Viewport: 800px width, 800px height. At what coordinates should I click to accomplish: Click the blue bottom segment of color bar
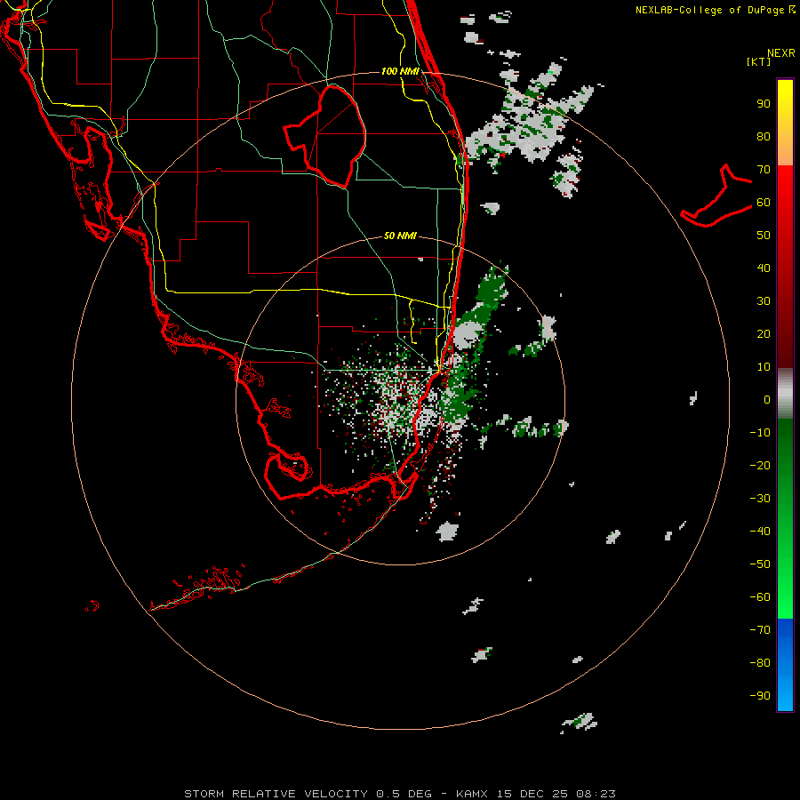point(785,665)
